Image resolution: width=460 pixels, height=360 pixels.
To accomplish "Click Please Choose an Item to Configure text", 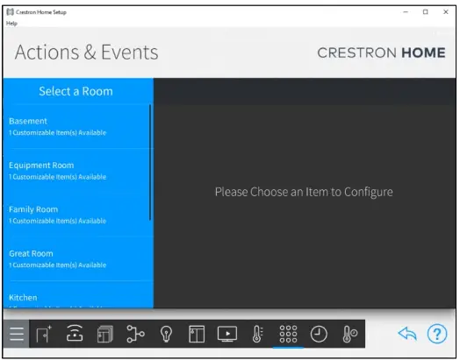I will coord(304,192).
